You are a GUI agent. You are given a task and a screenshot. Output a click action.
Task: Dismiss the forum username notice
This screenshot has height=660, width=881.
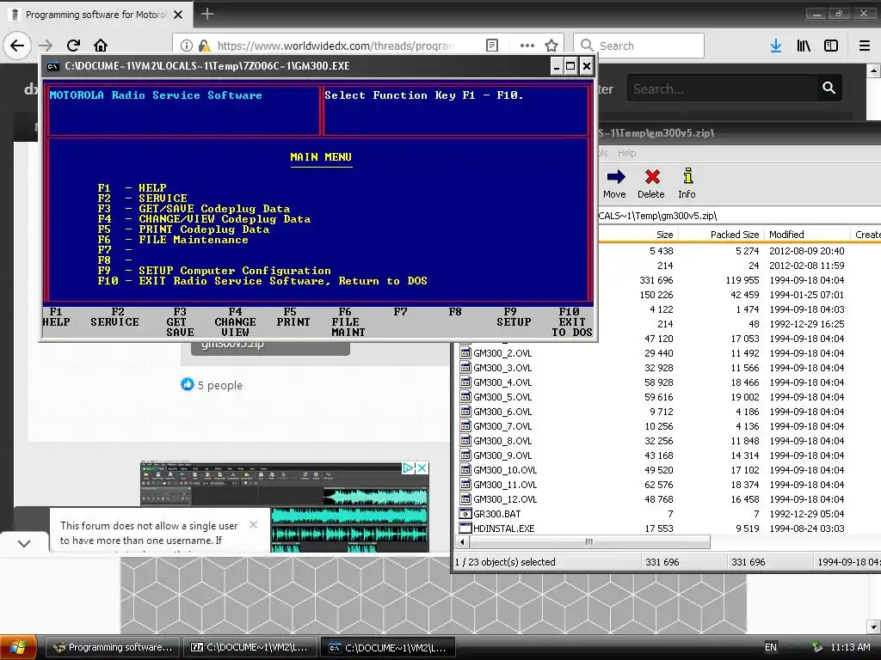point(254,525)
